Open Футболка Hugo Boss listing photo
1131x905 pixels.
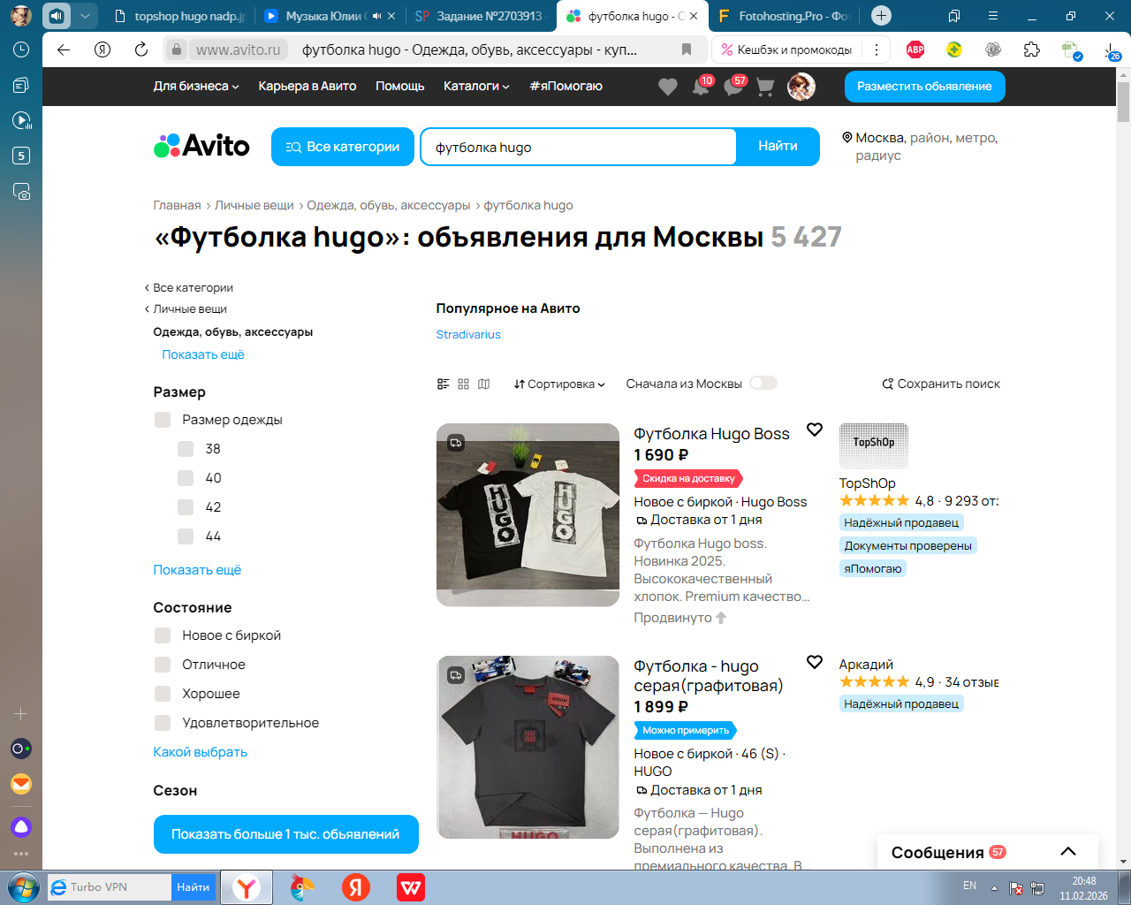coord(528,515)
